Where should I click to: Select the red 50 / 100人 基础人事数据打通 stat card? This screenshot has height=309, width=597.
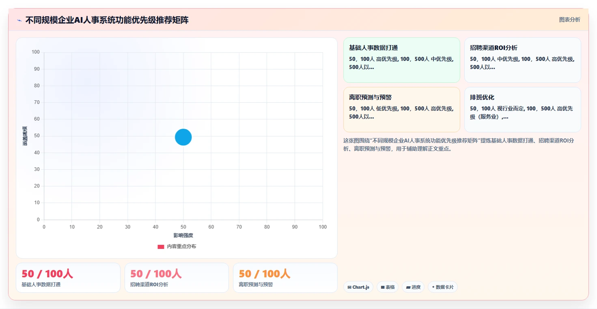coord(68,278)
